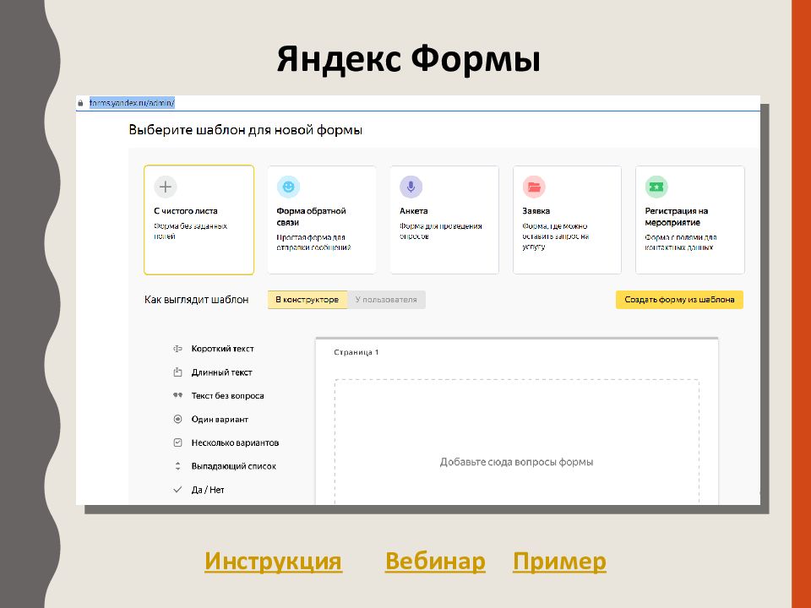Click the Выберите шаблон для новой формы heading

245,130
